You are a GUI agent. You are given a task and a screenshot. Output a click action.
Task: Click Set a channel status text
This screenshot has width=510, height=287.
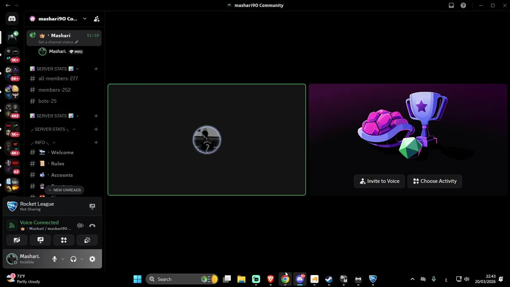56,42
